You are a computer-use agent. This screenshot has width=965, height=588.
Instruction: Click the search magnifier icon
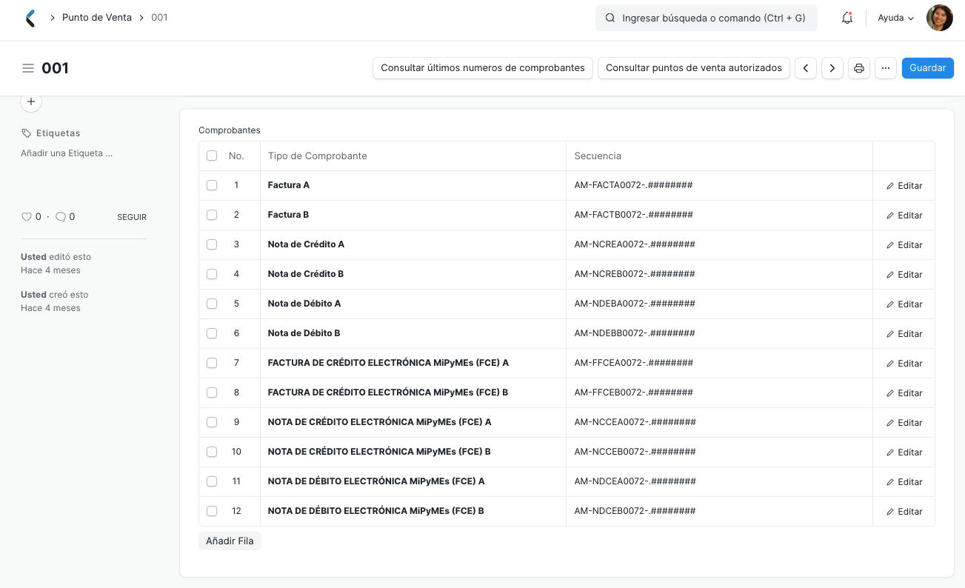point(610,18)
